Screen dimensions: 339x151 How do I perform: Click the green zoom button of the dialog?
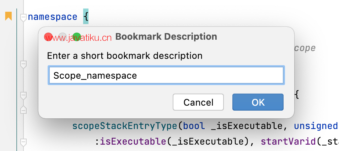pos(77,37)
